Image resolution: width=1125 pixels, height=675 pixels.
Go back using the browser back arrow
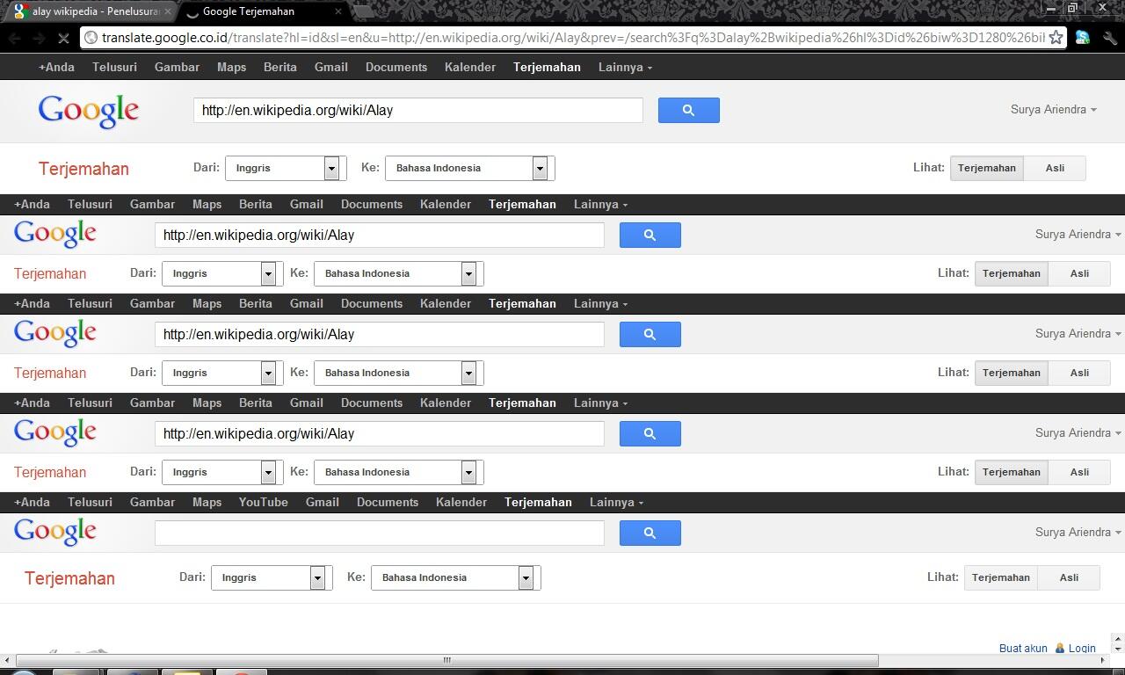(x=14, y=38)
